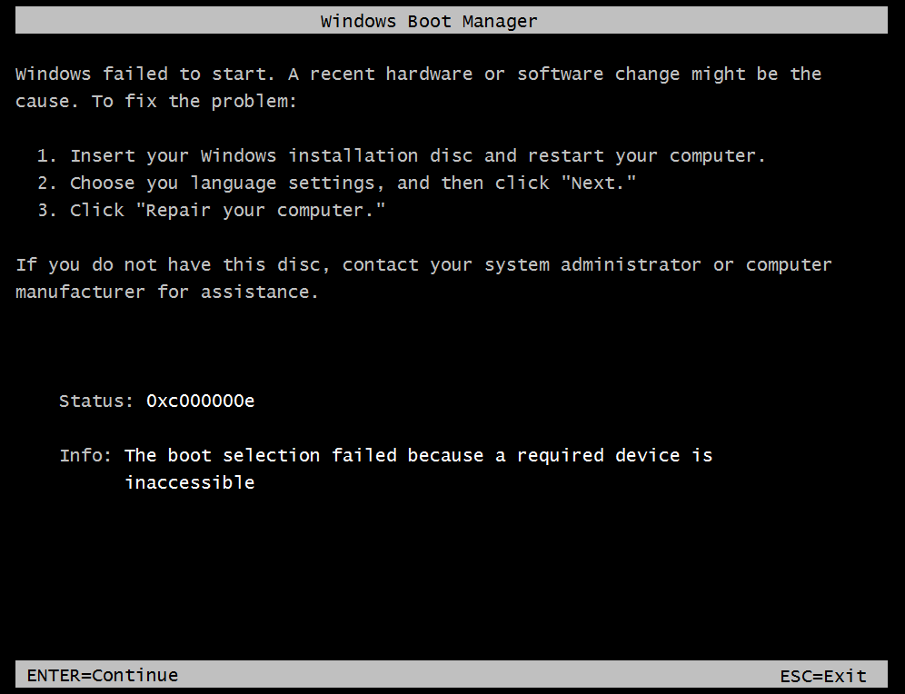Click the word 'inaccessible' in info text
The image size is (905, 694).
click(x=190, y=482)
